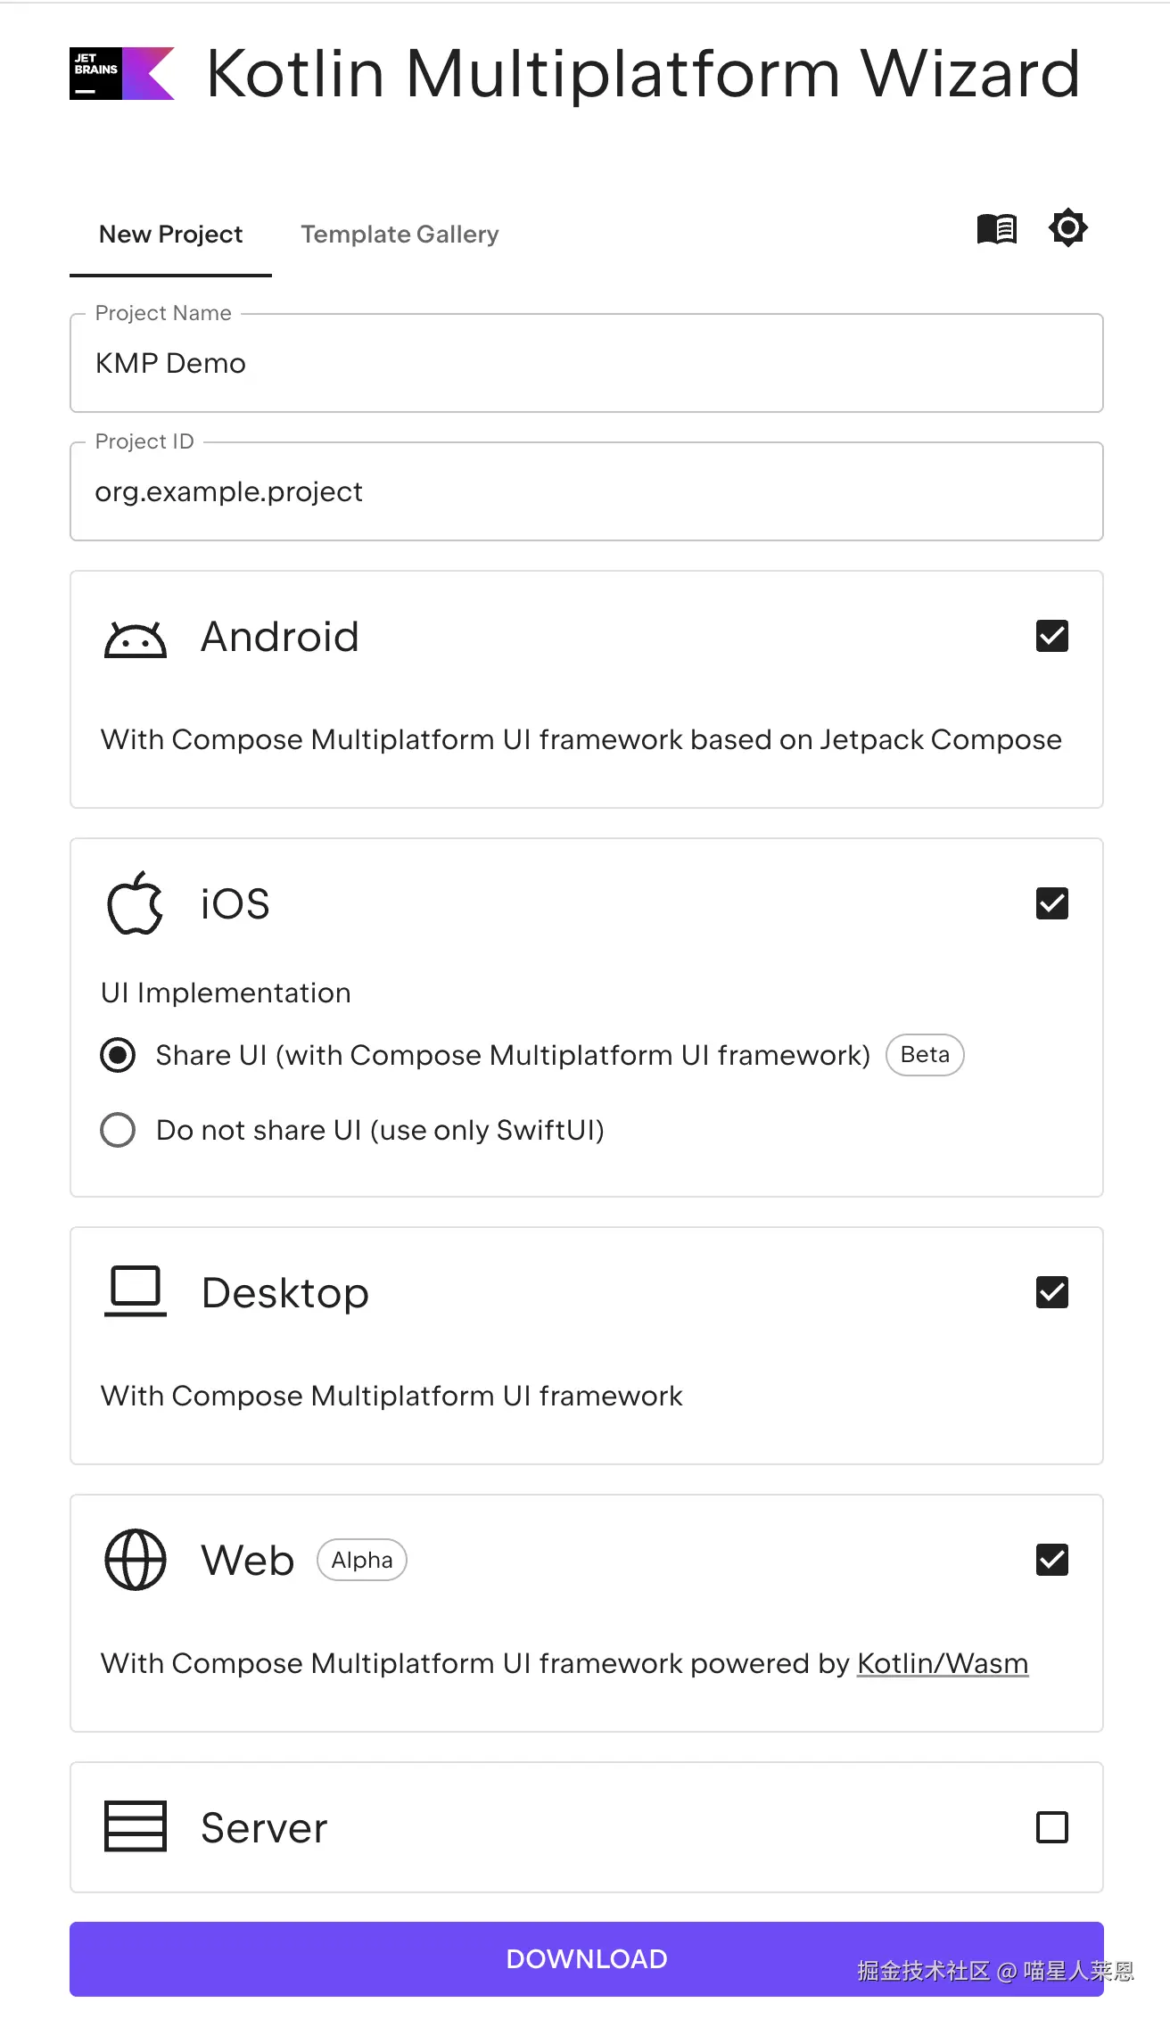Click the Server rack icon
The height and width of the screenshot is (2019, 1170).
(136, 1826)
